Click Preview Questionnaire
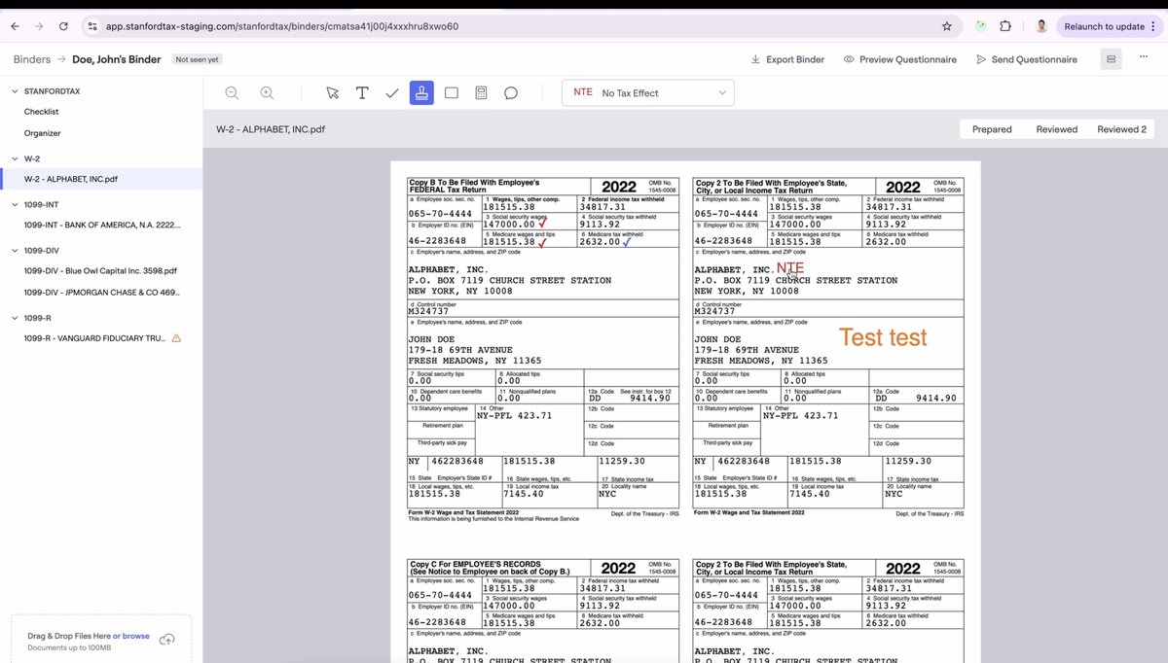The width and height of the screenshot is (1168, 663). (x=900, y=59)
